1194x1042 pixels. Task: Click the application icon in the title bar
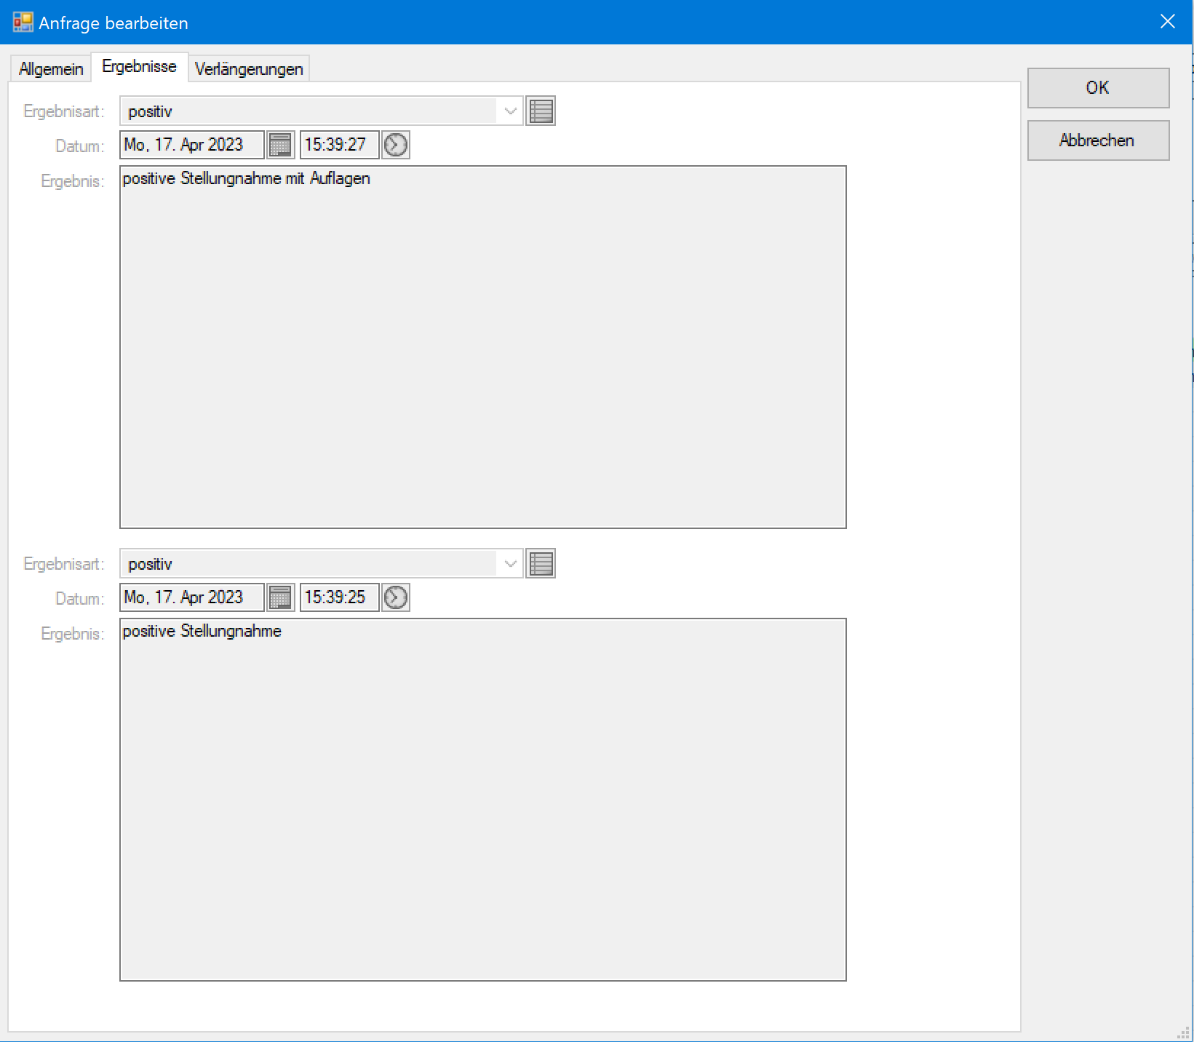point(23,23)
